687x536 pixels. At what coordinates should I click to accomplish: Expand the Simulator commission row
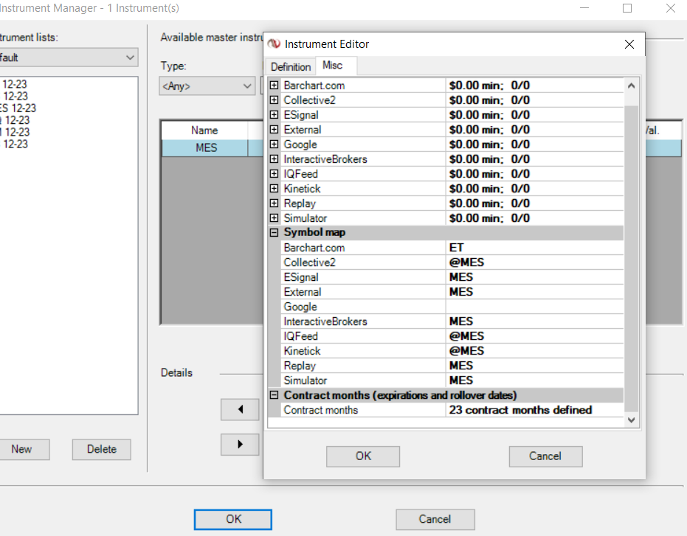pyautogui.click(x=274, y=217)
